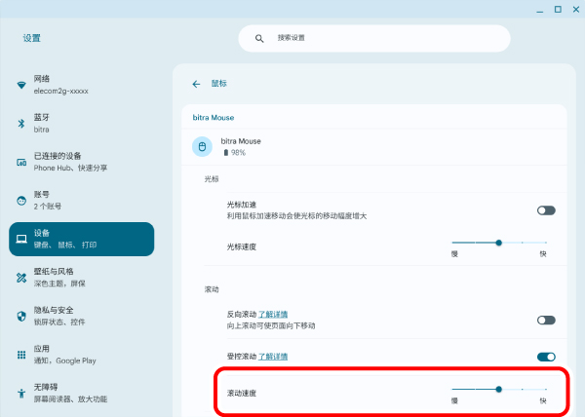
Task: Click the accounts face icon
Action: click(21, 201)
